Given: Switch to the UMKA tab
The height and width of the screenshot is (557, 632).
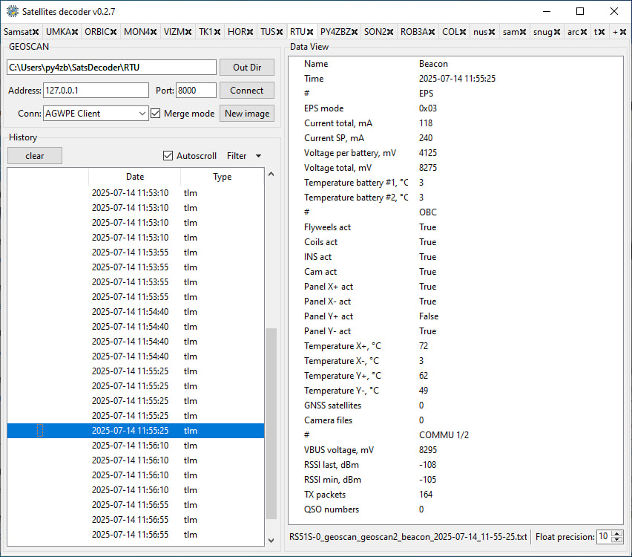Looking at the screenshot, I should [x=59, y=32].
